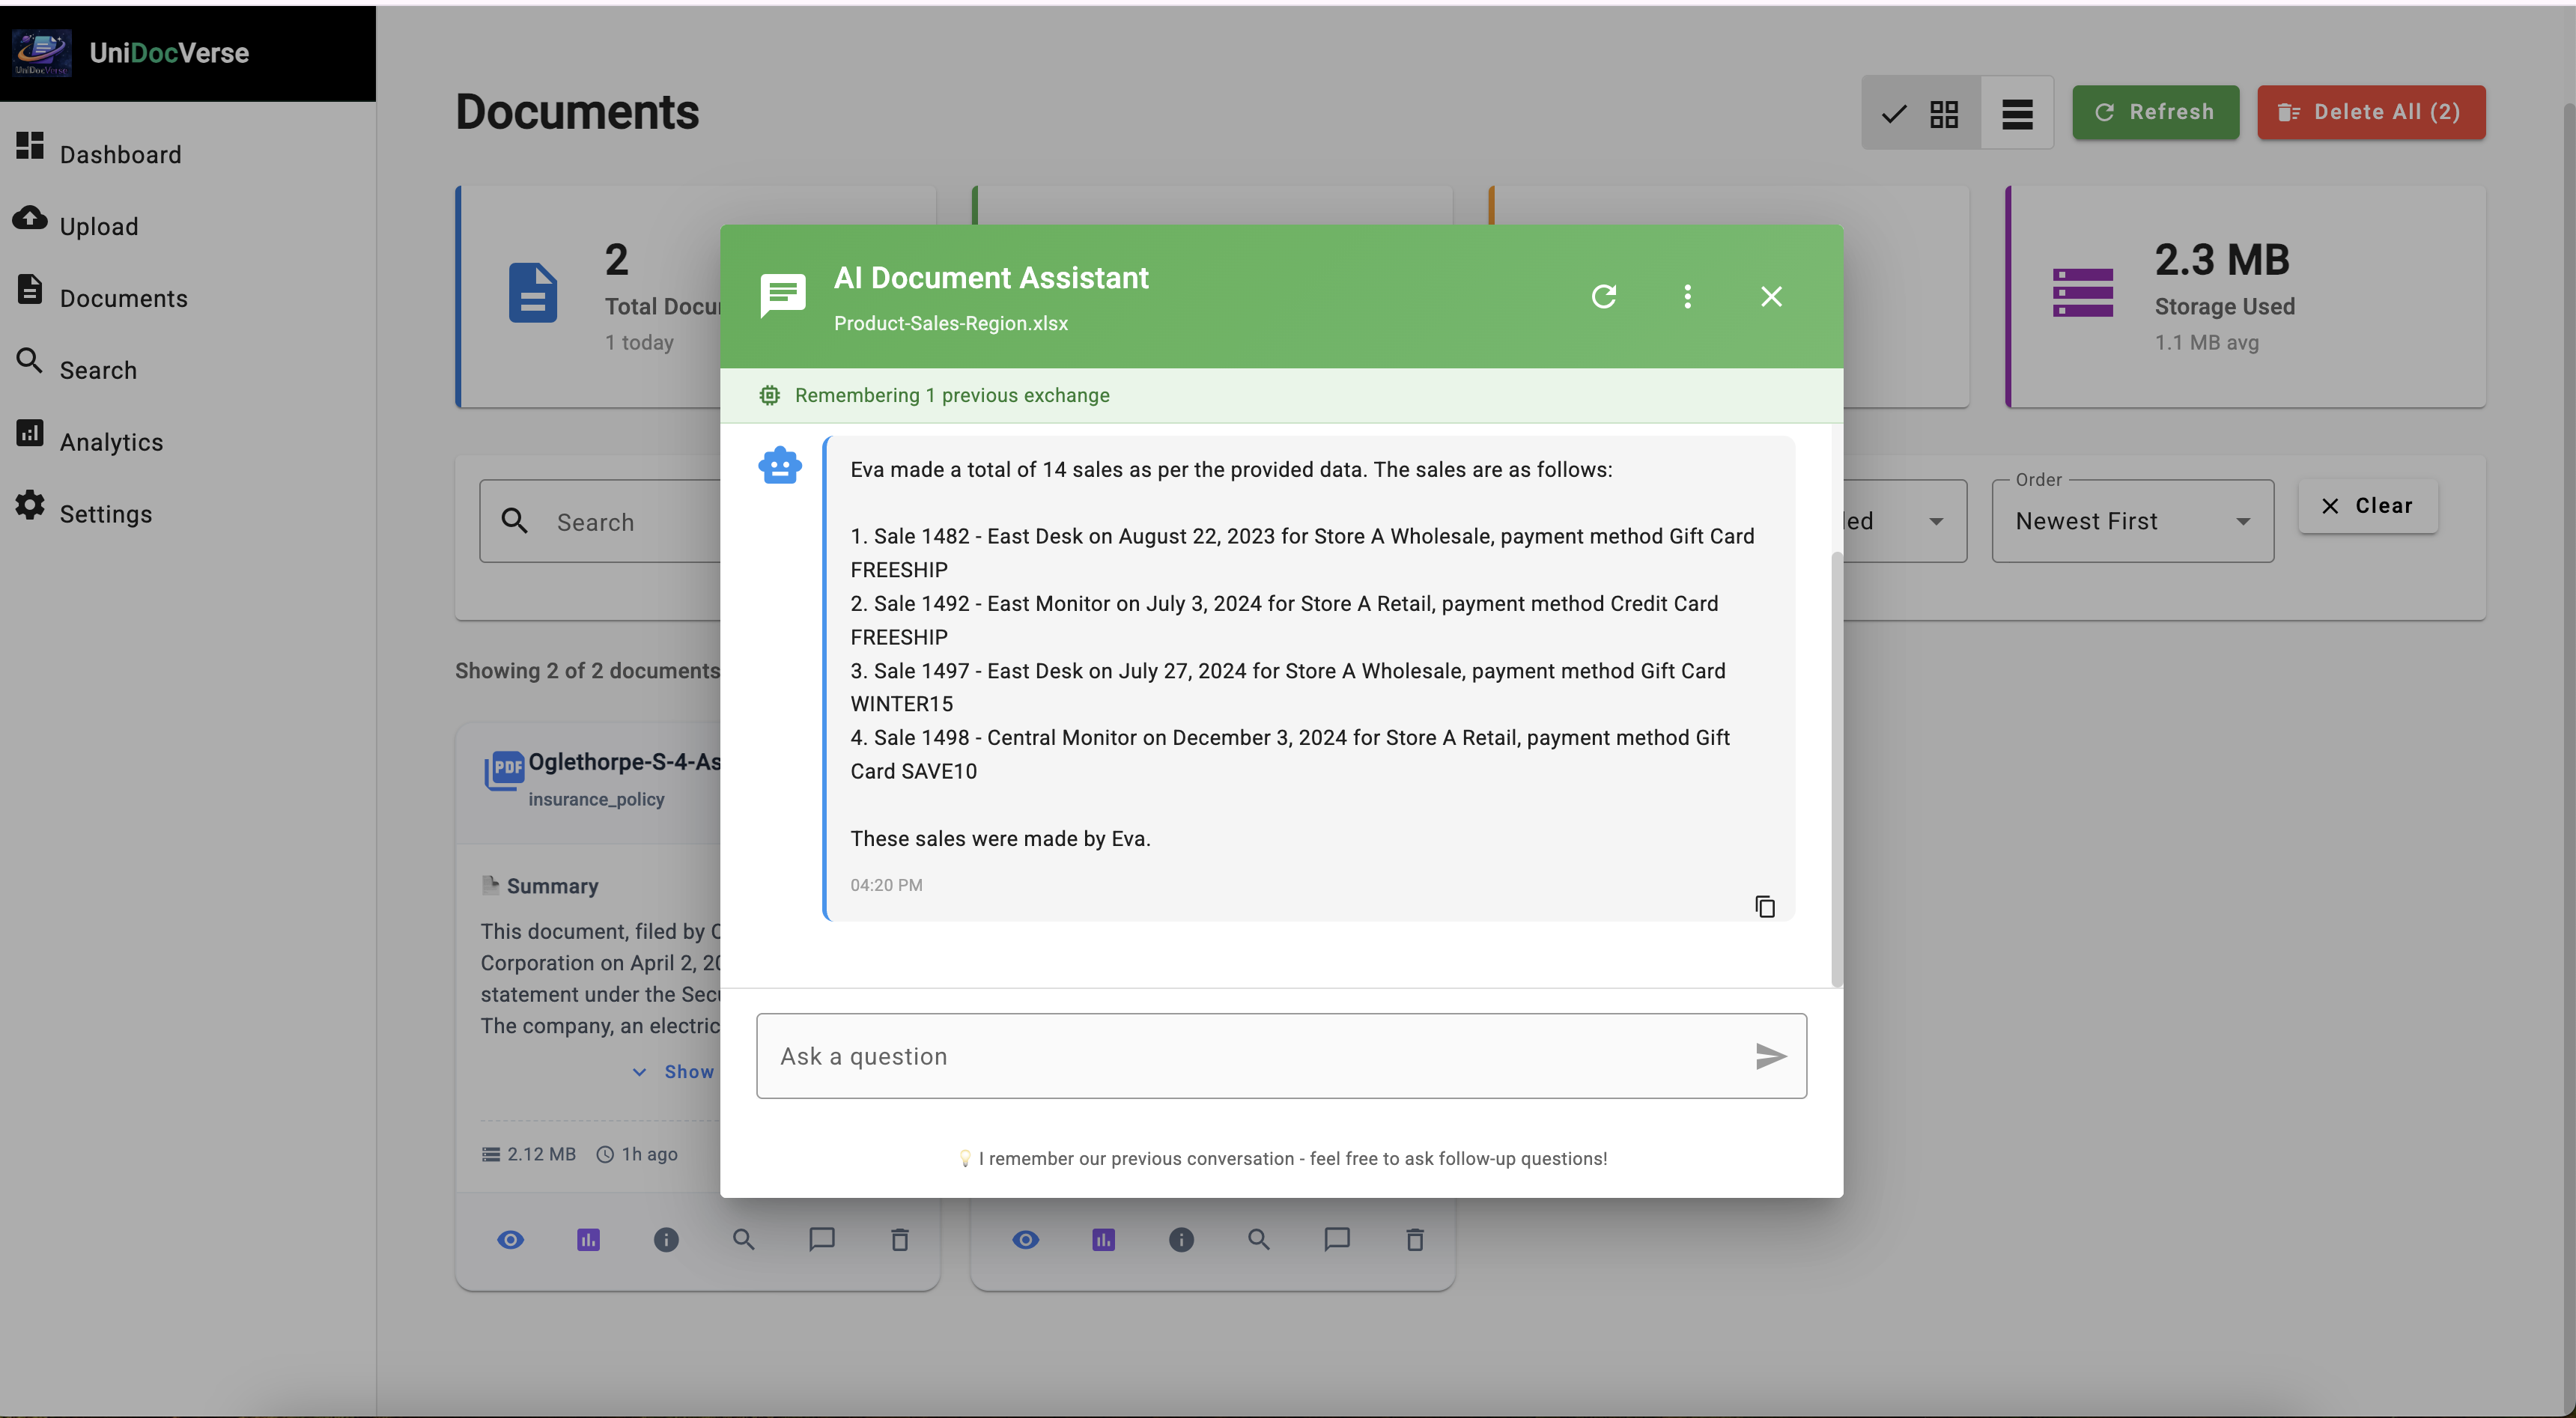The width and height of the screenshot is (2576, 1418).
Task: Clear the current sort order
Action: (x=2367, y=506)
